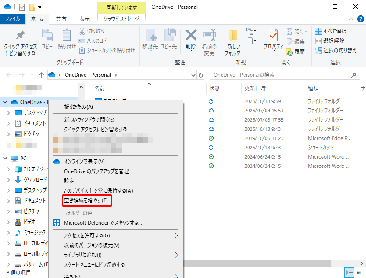This screenshot has width=366, height=278.
Task: Open the Copy to (コピー先) button
Action: pyautogui.click(x=169, y=39)
